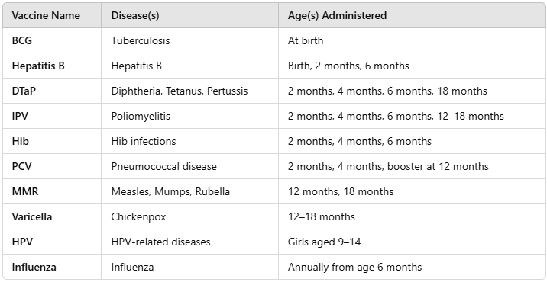
Task: Click the Age(s) Administered column header
Action: tap(337, 16)
